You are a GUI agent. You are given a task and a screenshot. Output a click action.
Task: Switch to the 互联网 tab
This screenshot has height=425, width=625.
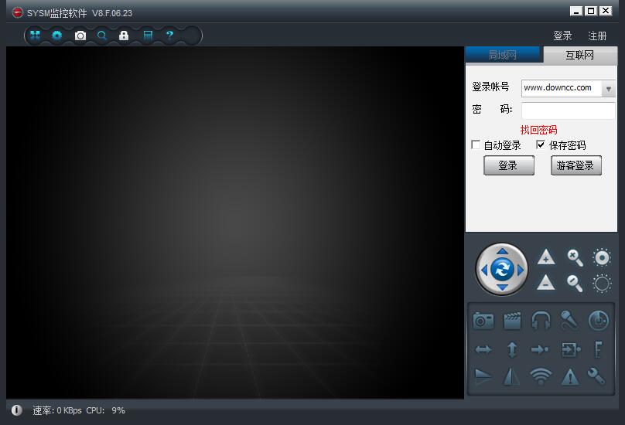tap(580, 55)
